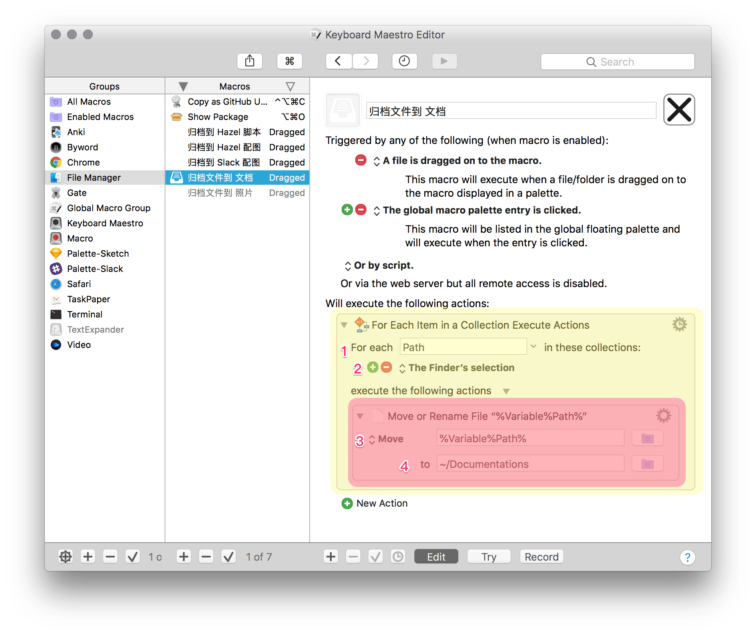Viewport: 756px width, 635px height.
Task: Collapse the For Each Item action triangle
Action: coord(344,325)
